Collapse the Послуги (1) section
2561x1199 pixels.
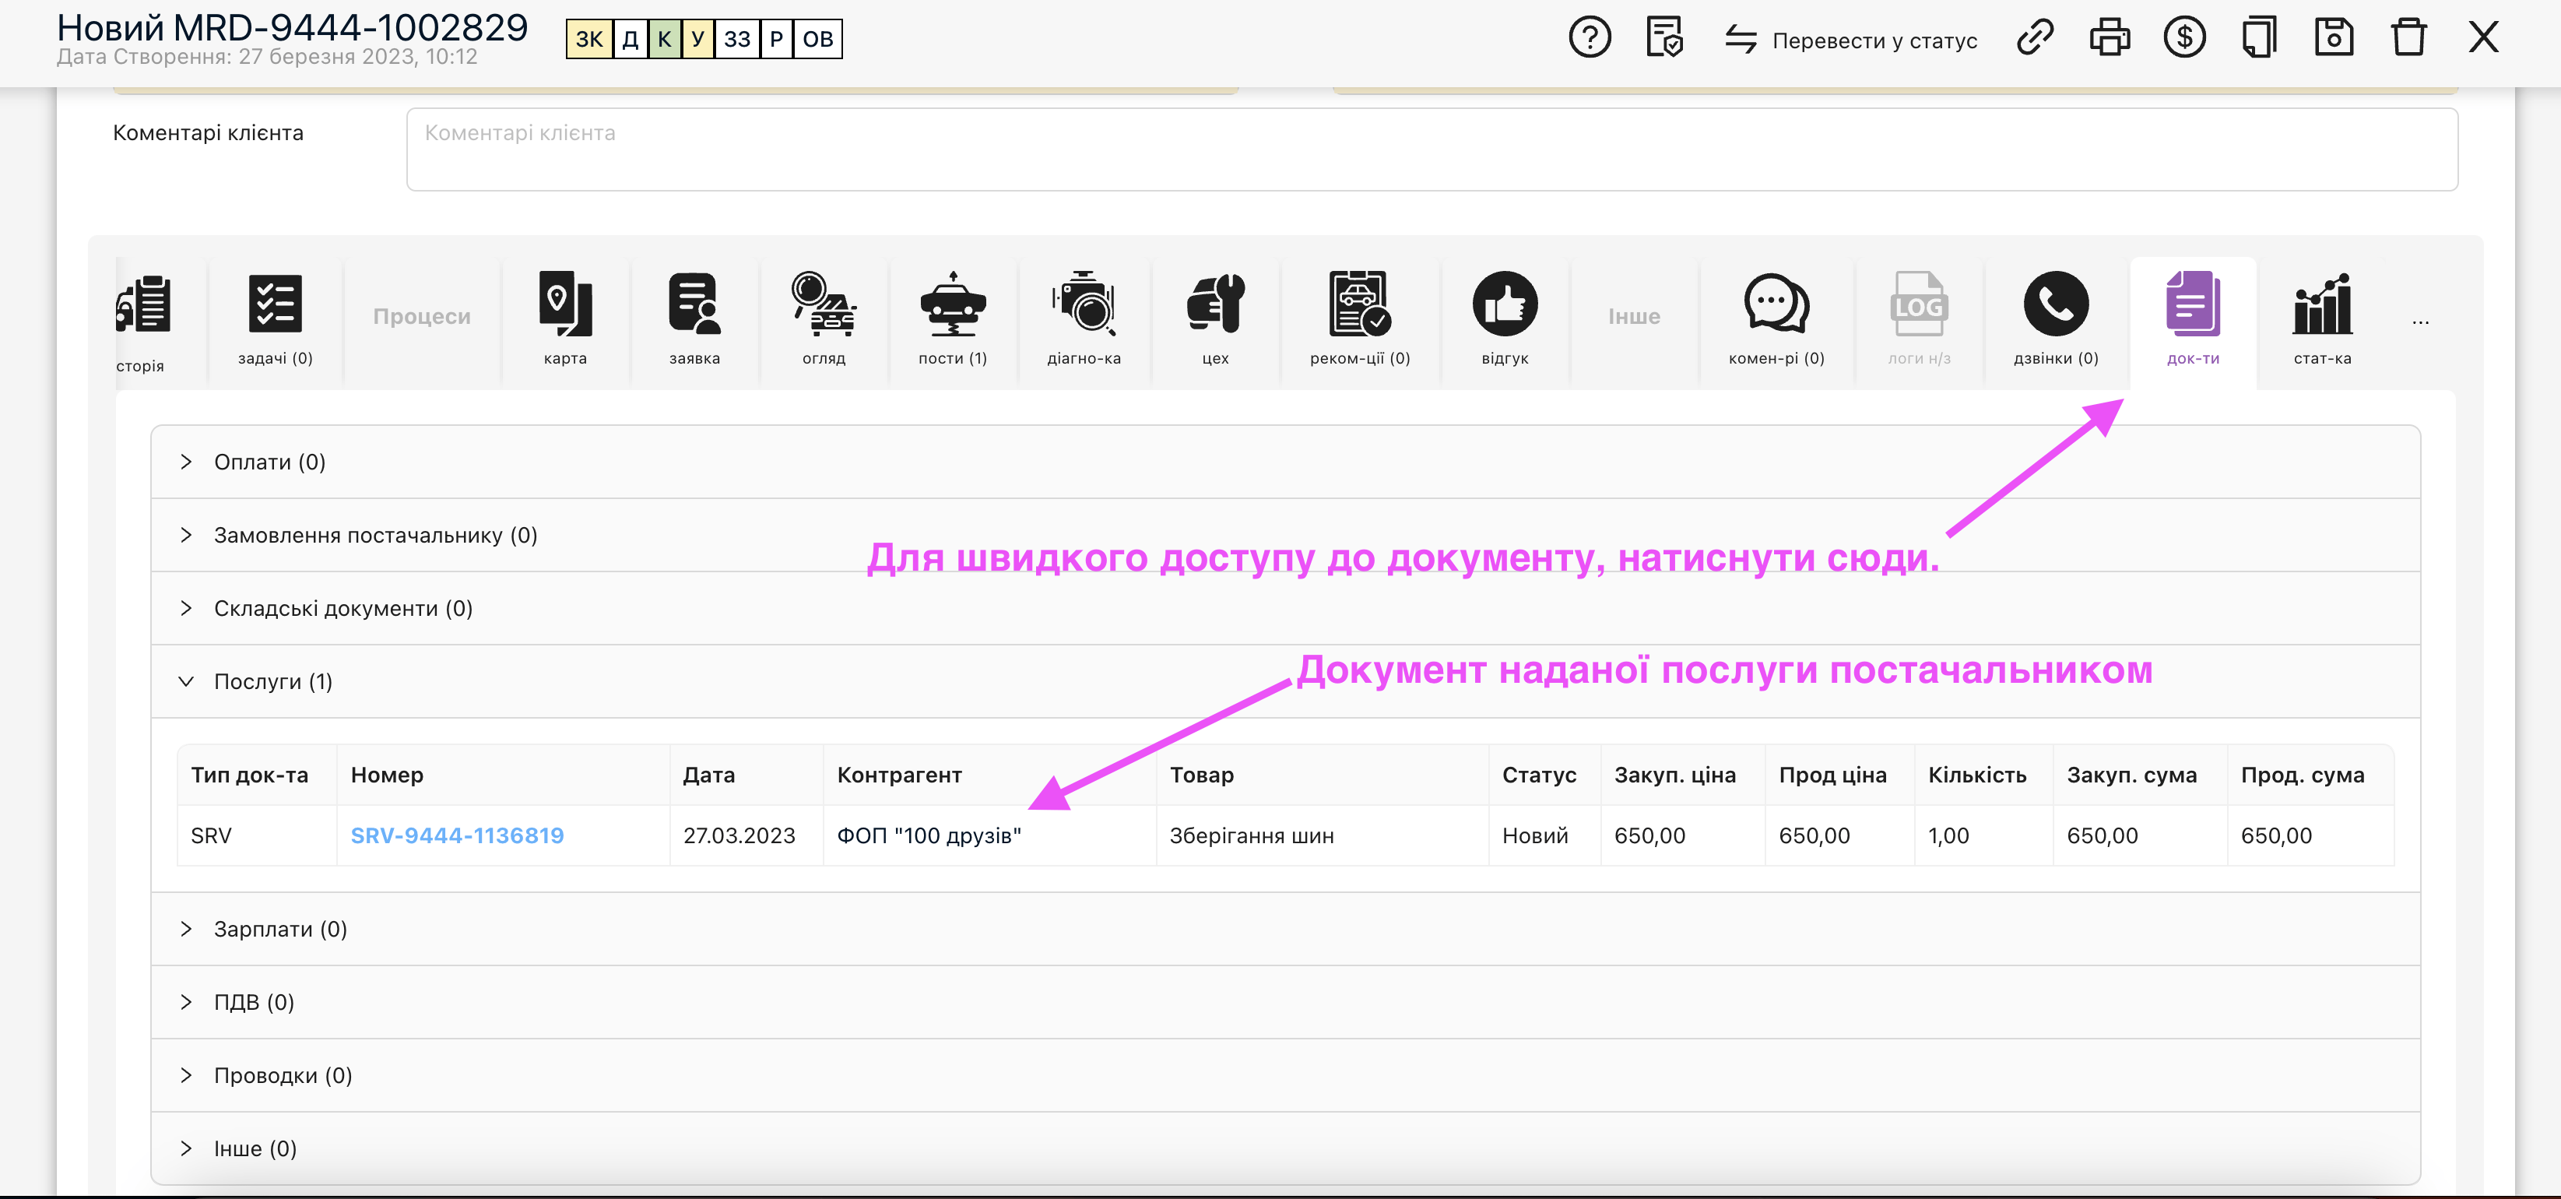[x=272, y=682]
